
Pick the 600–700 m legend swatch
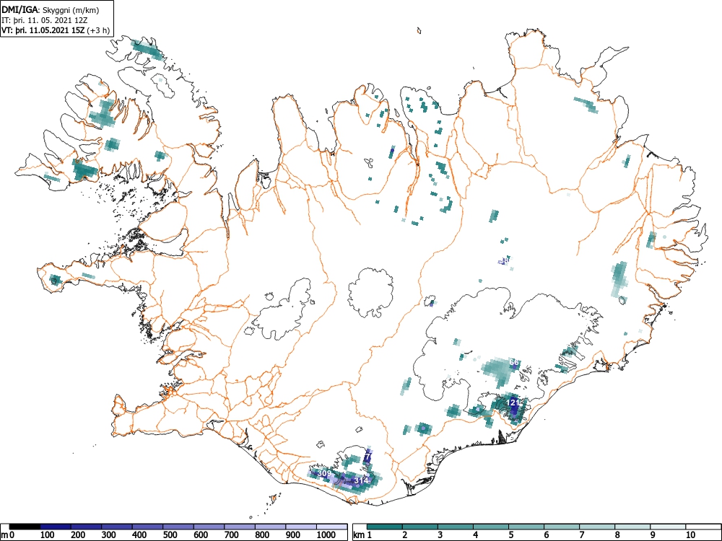(x=209, y=527)
